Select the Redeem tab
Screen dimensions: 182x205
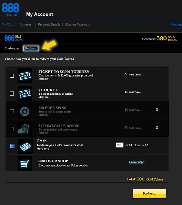tap(31, 48)
